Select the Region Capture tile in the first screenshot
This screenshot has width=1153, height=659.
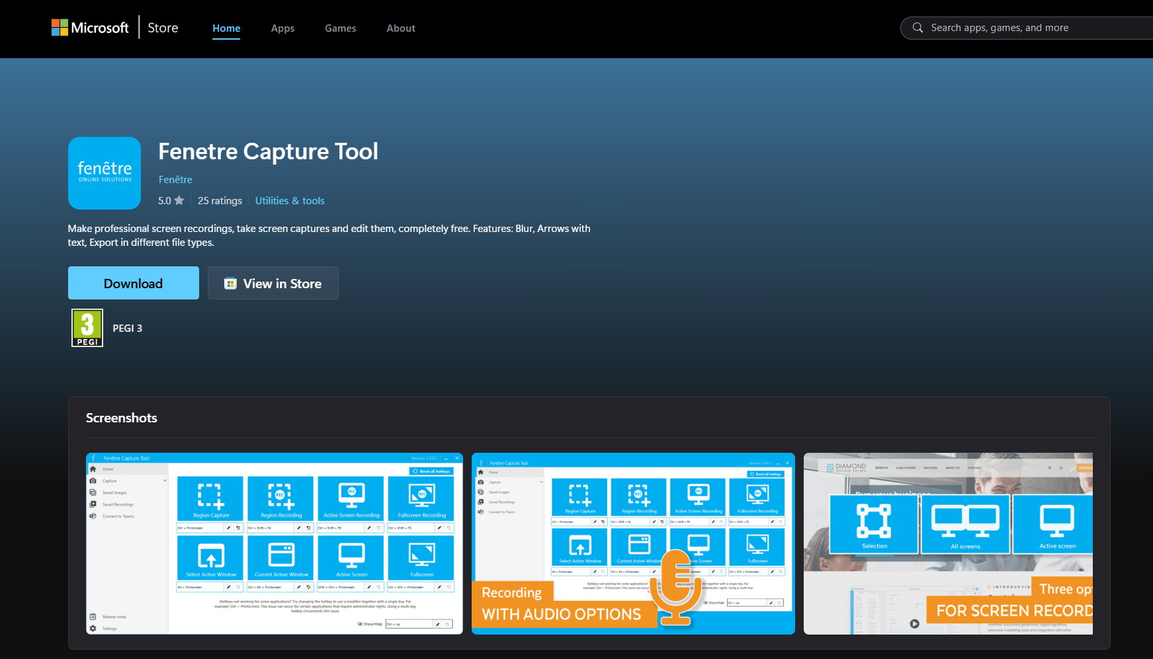(x=210, y=498)
